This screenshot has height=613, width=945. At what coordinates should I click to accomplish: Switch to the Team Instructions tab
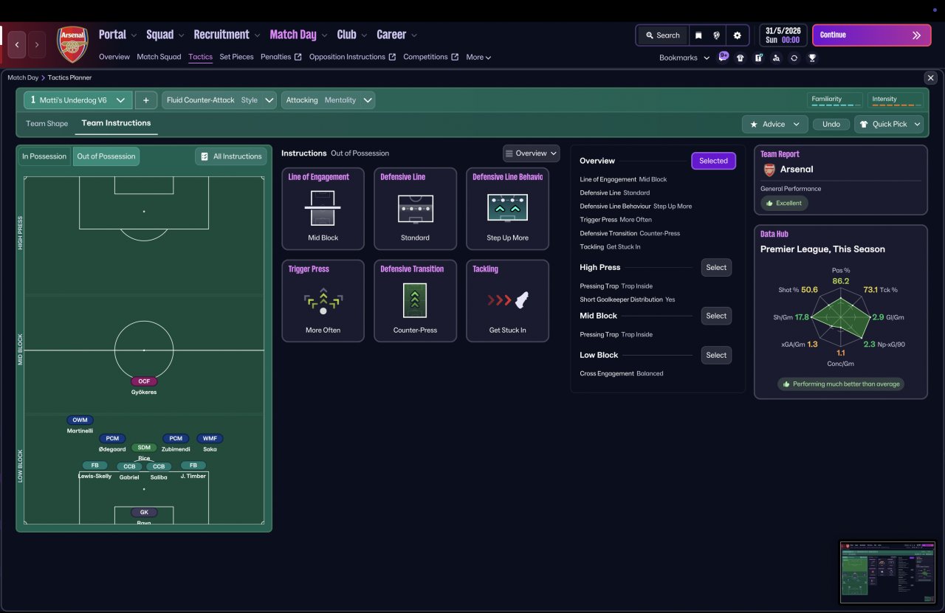pyautogui.click(x=116, y=123)
